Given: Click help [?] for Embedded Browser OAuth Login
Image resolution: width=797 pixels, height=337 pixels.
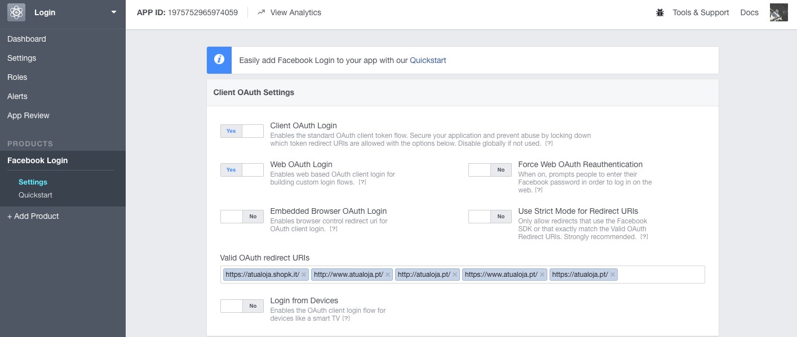Looking at the screenshot, I should point(334,229).
